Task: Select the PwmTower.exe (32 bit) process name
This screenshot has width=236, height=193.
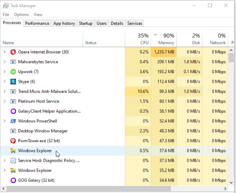Action: pyautogui.click(x=39, y=141)
